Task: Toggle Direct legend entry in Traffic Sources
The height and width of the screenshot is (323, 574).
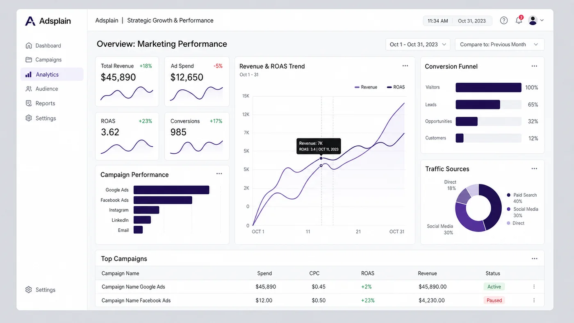Action: click(x=516, y=223)
